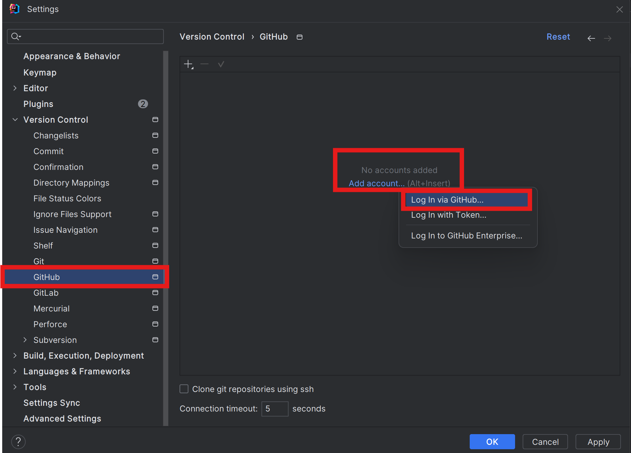Open the Git settings page

pyautogui.click(x=39, y=261)
